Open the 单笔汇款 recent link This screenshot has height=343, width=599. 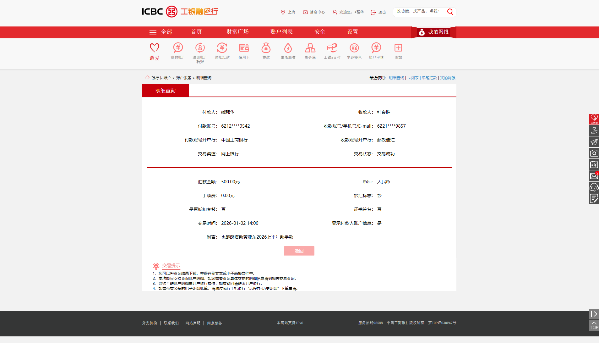coord(429,78)
